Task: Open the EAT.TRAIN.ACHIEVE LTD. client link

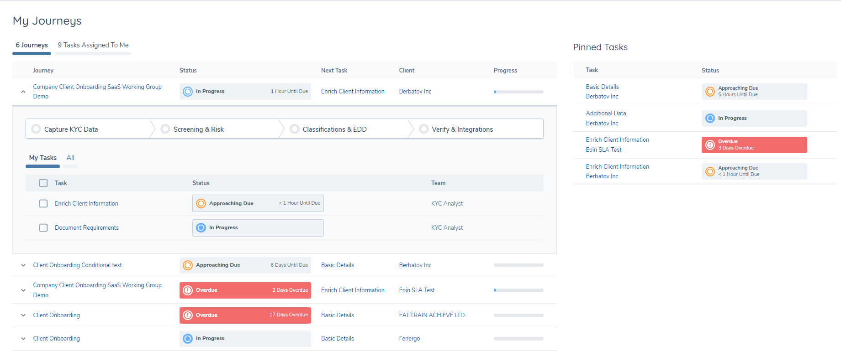Action: 432,315
